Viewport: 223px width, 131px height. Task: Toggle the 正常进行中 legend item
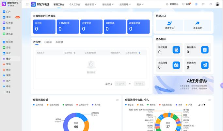pos(82,105)
